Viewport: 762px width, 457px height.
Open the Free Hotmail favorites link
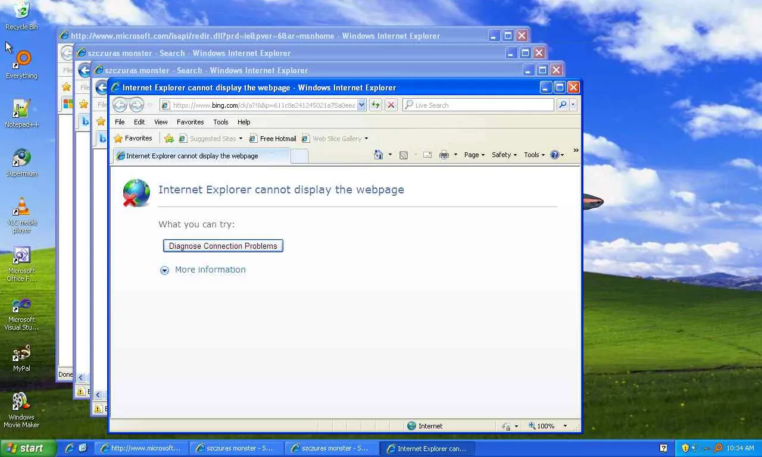click(x=273, y=139)
